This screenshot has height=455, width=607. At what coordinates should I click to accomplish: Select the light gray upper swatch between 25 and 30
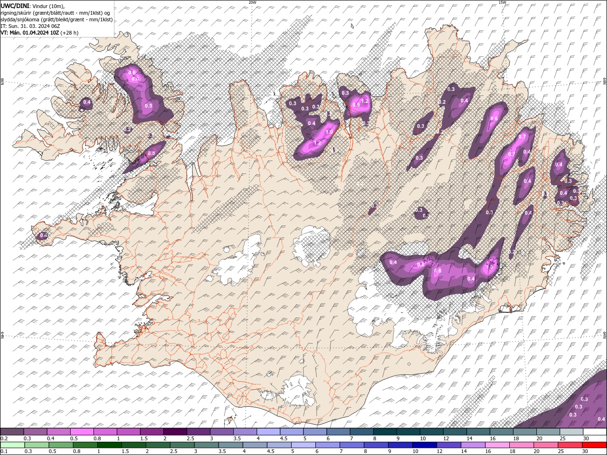tap(571, 432)
